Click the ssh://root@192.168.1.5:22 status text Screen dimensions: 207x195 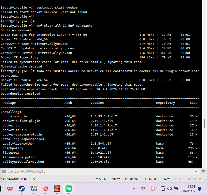[x=19, y=179]
